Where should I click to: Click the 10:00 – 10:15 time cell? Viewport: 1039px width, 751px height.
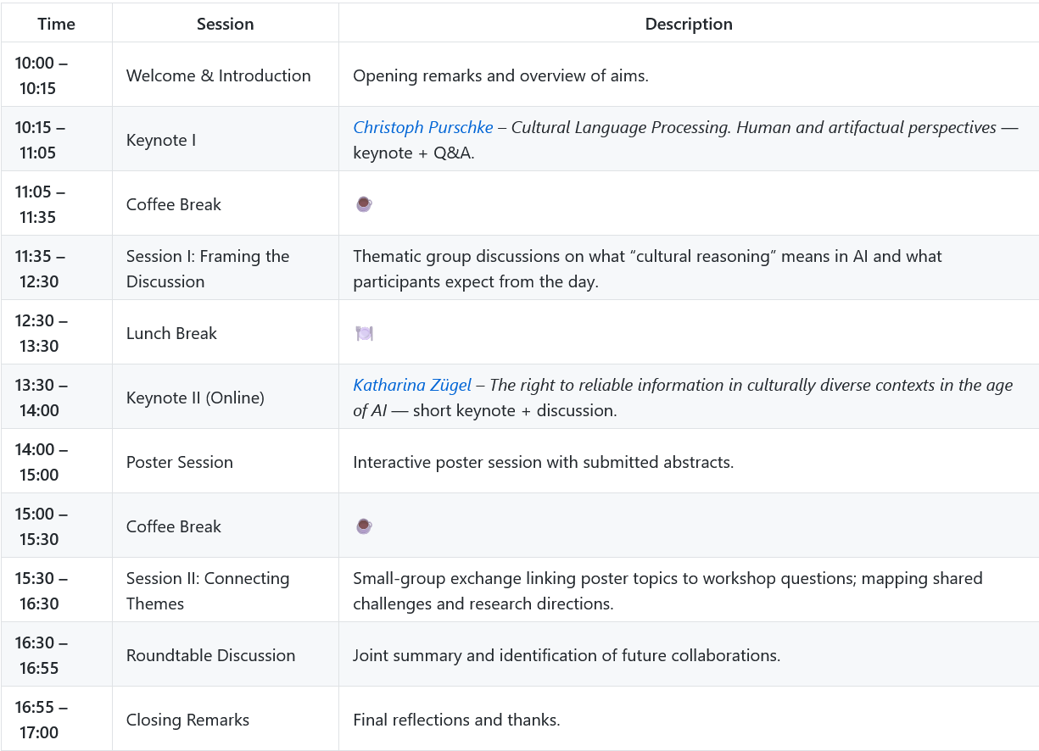click(x=41, y=75)
